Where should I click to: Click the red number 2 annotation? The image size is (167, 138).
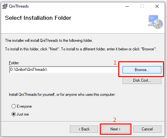coord(115,120)
